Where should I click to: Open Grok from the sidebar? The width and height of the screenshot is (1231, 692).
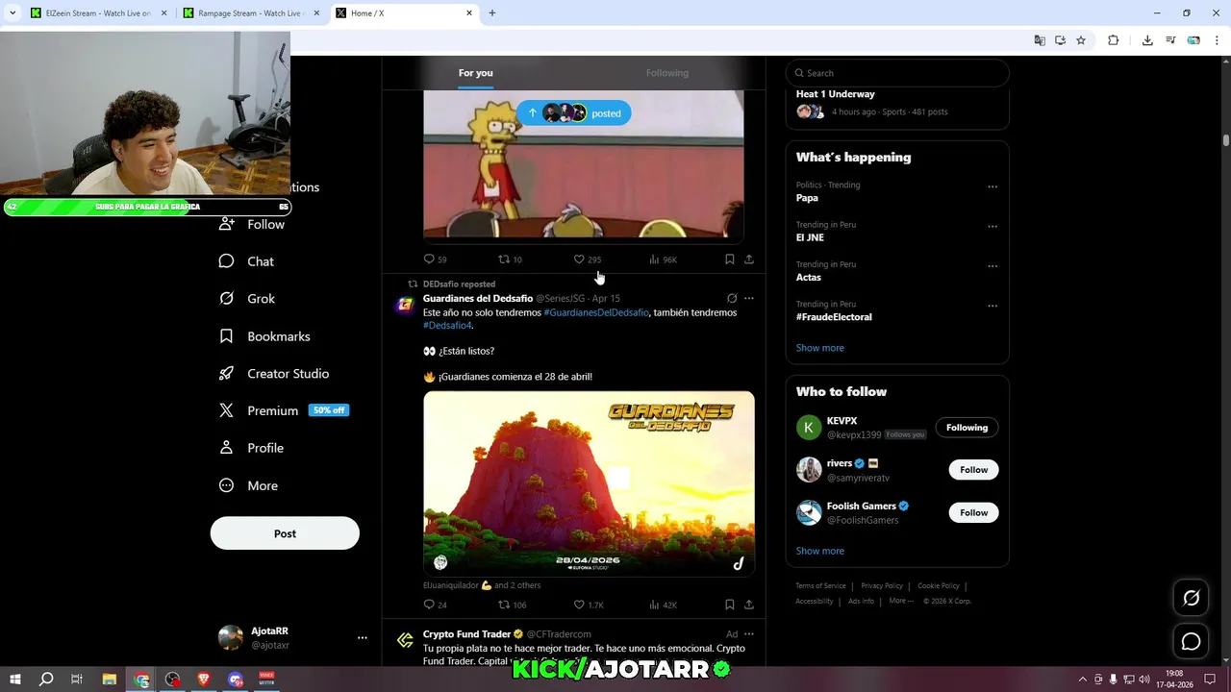(247, 299)
